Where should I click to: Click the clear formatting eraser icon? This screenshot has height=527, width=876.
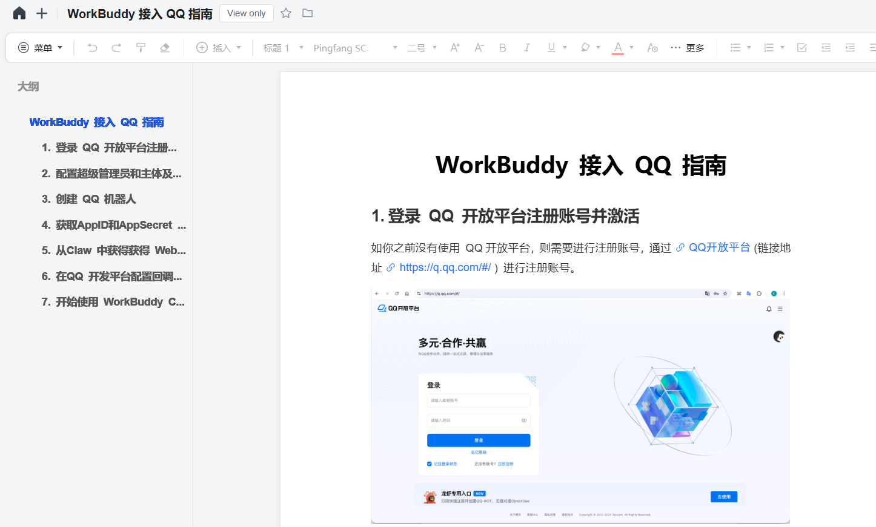(x=165, y=48)
